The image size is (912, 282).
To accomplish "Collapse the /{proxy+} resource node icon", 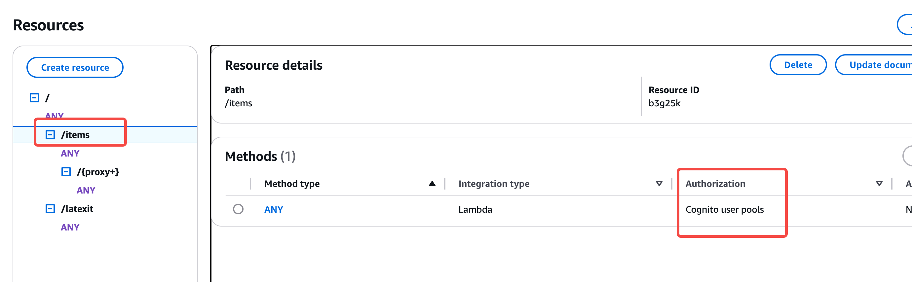I will 66,172.
